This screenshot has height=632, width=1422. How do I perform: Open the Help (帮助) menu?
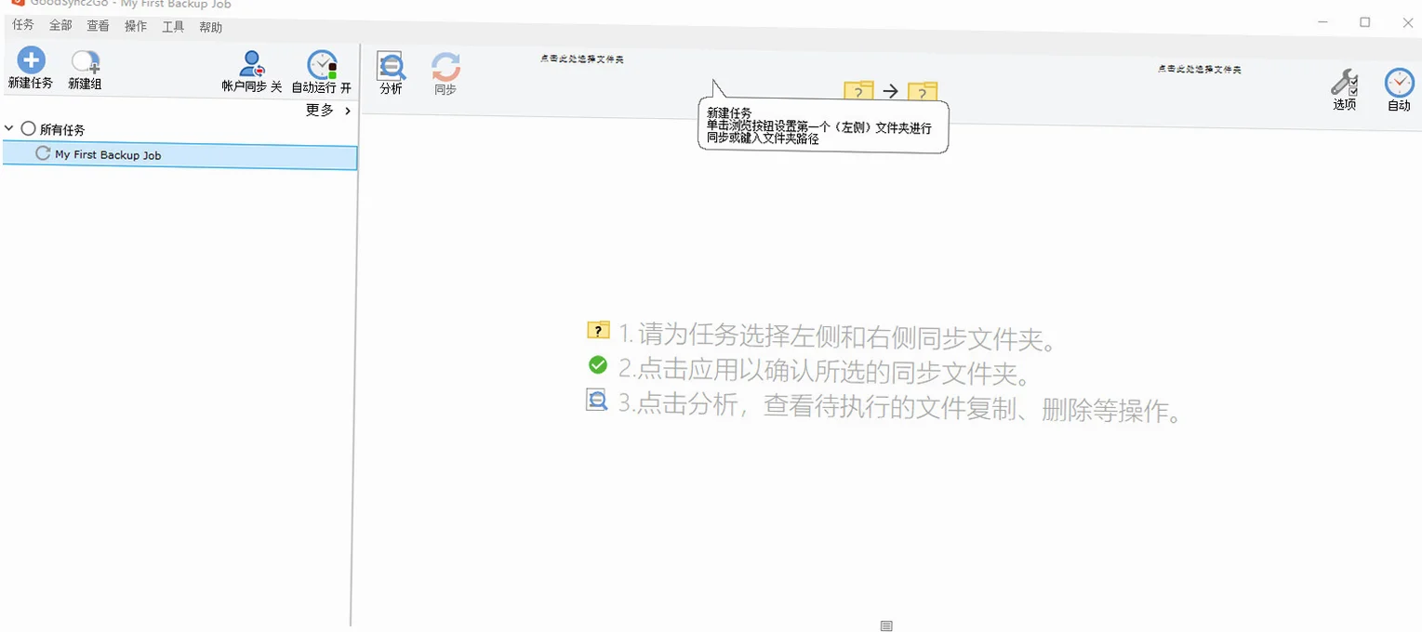211,27
